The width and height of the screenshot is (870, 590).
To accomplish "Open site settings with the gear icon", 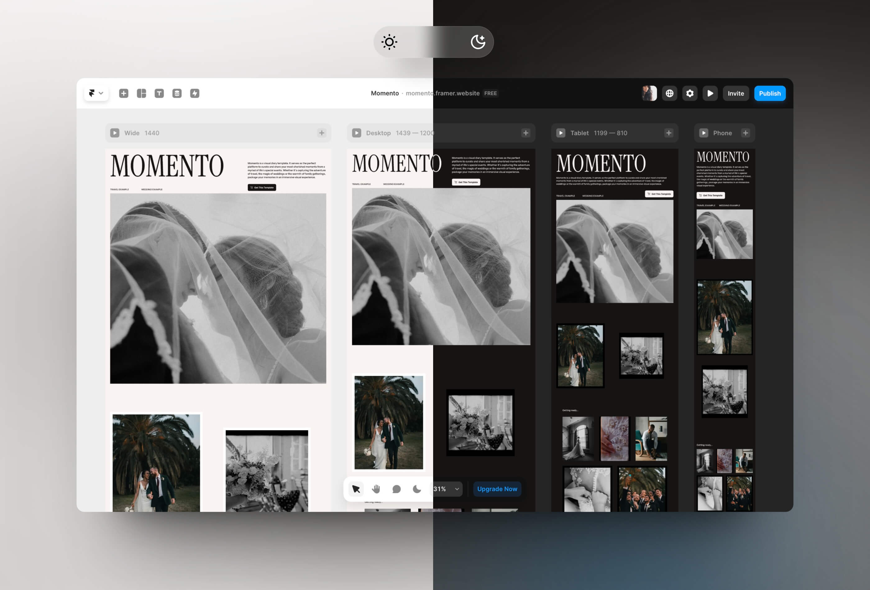I will coord(690,93).
